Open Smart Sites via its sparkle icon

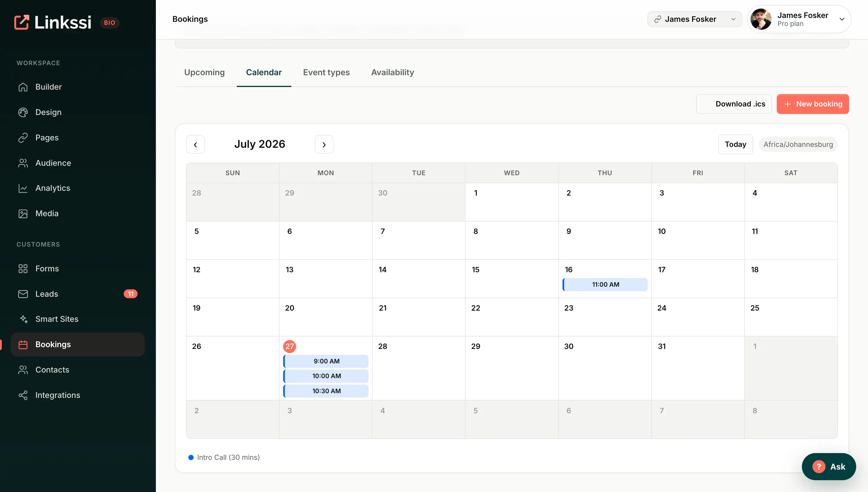pos(23,319)
